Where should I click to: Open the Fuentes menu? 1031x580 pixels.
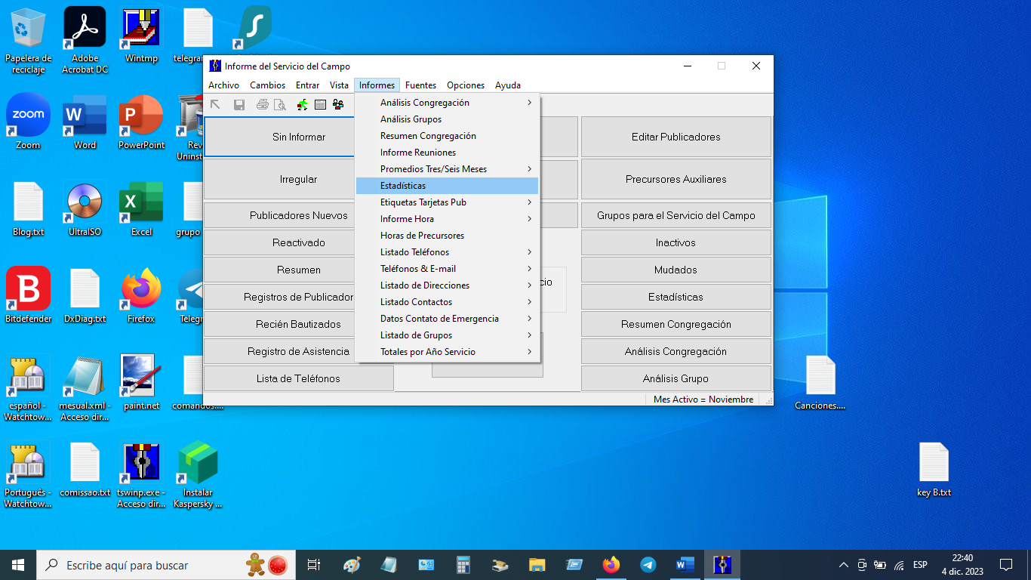420,85
